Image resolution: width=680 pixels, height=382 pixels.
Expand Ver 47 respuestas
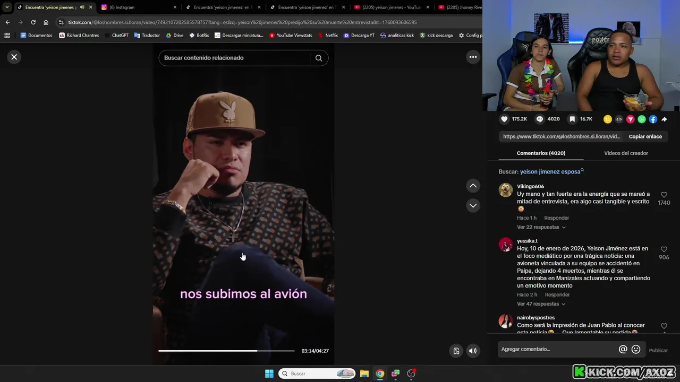click(541, 304)
